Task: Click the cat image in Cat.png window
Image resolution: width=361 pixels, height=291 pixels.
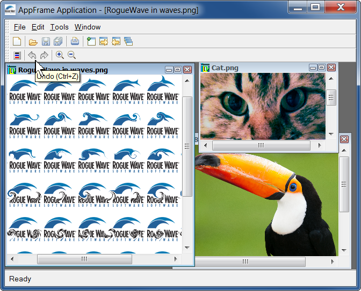Action: click(263, 106)
